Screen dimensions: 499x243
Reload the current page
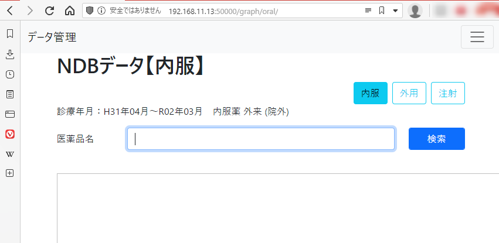pyautogui.click(x=50, y=11)
